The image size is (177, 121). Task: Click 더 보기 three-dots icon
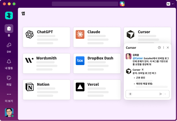click(9, 94)
